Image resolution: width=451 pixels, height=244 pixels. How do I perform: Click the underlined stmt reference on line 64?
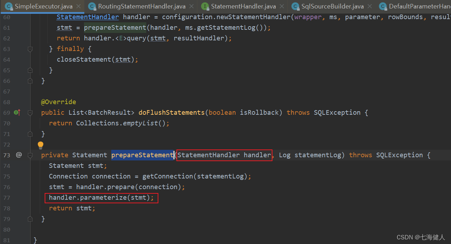[122, 59]
